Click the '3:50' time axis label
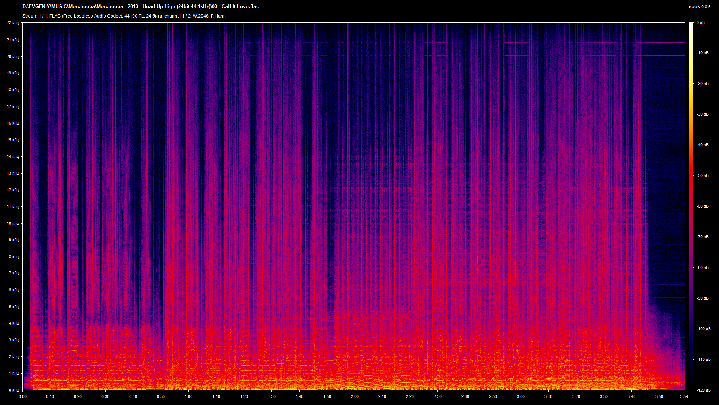 659,396
